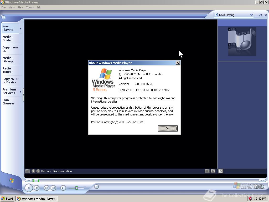Expand the Premium Services arrow
269x202 pixels.
coord(20,92)
